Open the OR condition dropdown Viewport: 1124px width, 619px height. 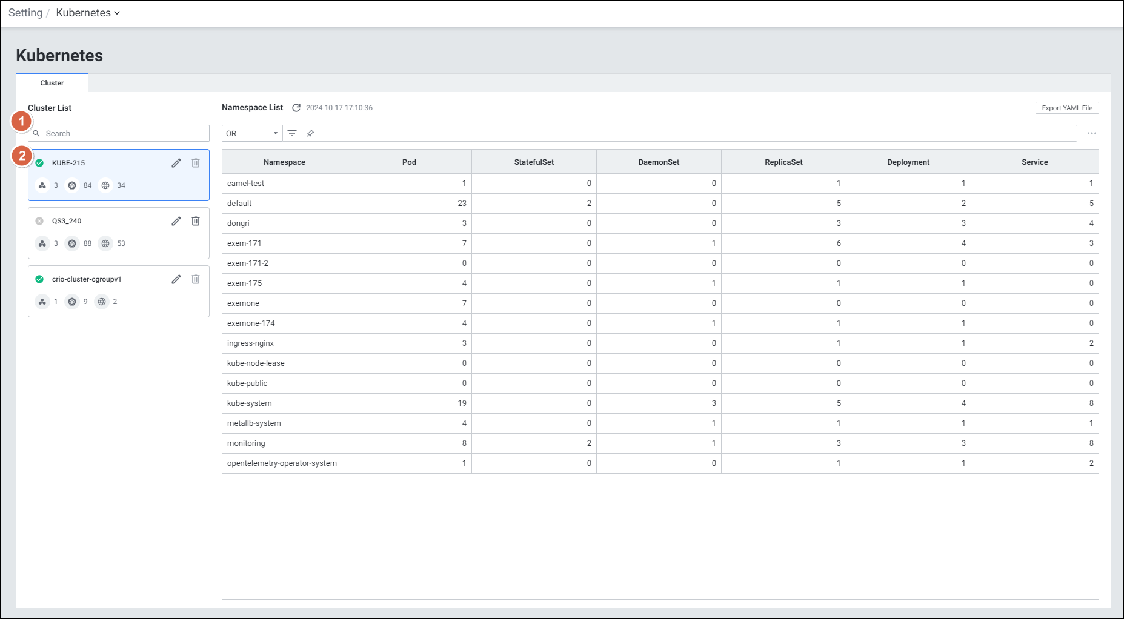[x=251, y=133]
